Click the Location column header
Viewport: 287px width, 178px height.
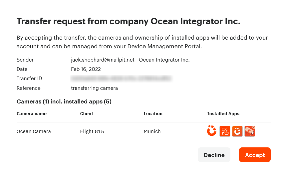click(153, 113)
